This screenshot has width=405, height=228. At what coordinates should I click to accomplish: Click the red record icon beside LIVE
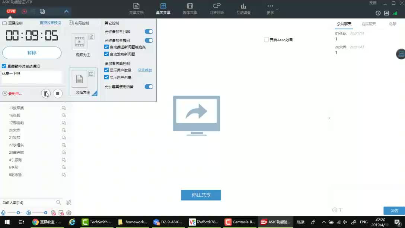point(24,12)
